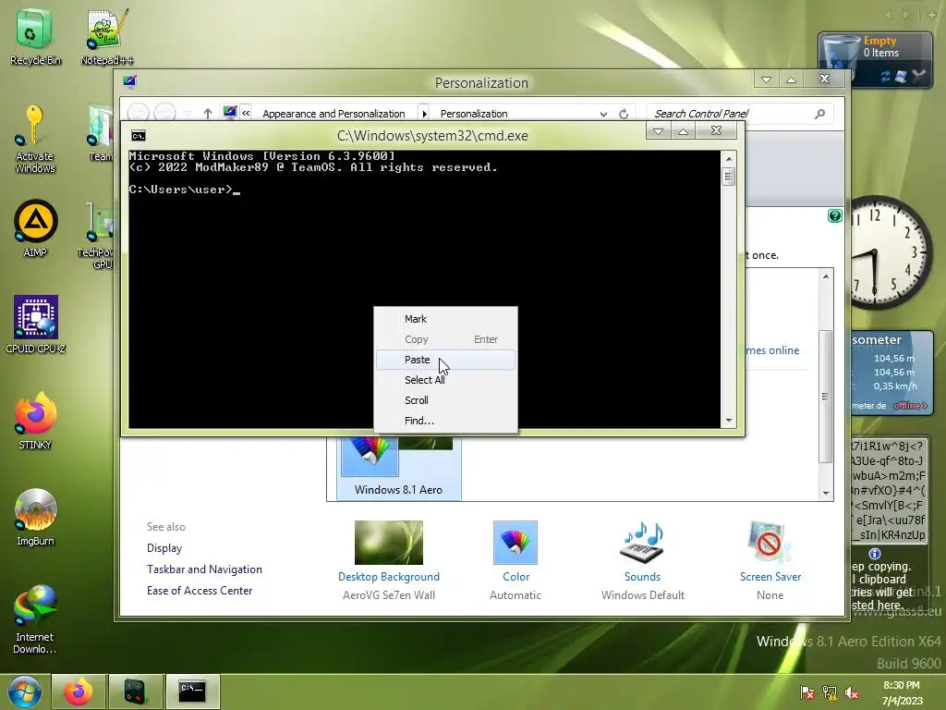Click the themes list scrollbar up arrow

pos(826,275)
